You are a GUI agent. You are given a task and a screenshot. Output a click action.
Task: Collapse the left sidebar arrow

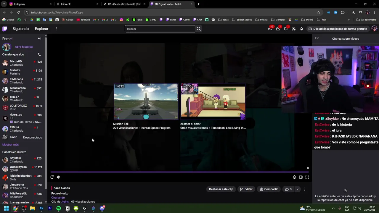point(39,38)
